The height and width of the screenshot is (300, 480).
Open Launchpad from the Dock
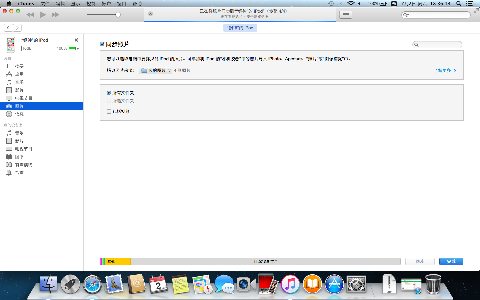click(70, 284)
